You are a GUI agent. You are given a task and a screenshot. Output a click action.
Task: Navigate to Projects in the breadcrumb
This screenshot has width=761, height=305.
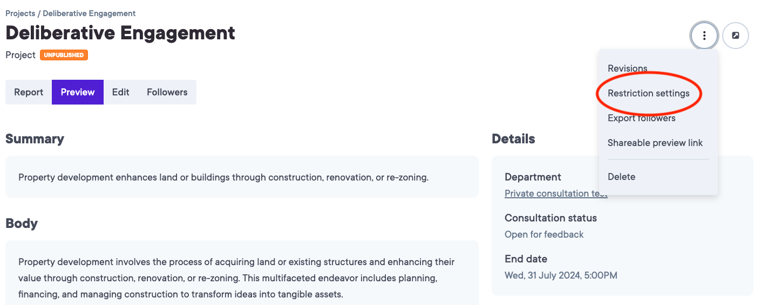[20, 13]
